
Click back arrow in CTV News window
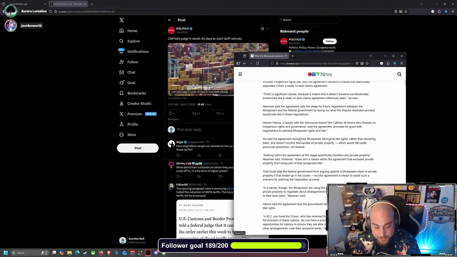point(245,64)
